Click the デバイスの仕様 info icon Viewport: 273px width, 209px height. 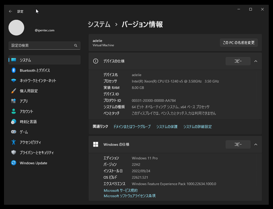96,61
